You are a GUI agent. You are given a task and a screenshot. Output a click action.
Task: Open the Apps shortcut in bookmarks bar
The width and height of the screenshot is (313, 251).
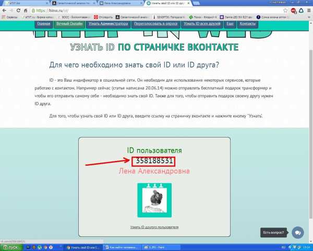point(9,17)
